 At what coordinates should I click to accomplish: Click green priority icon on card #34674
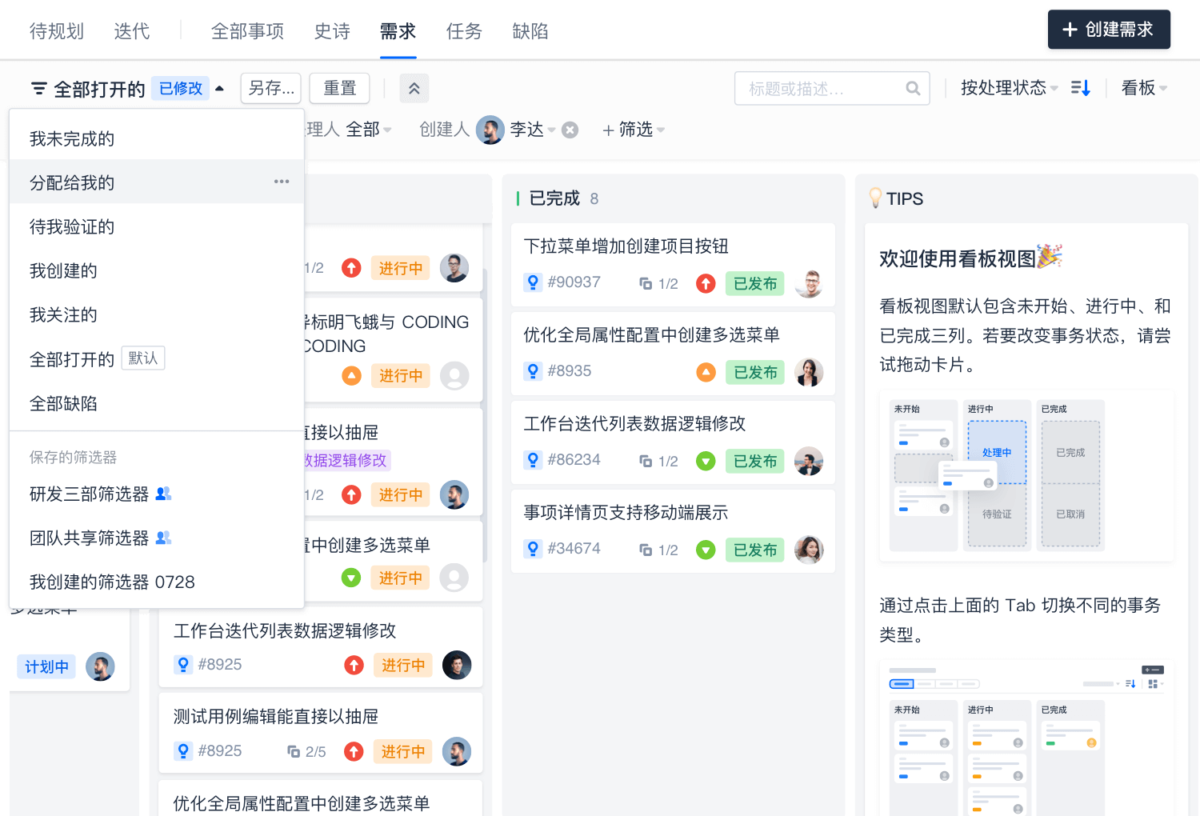point(705,550)
